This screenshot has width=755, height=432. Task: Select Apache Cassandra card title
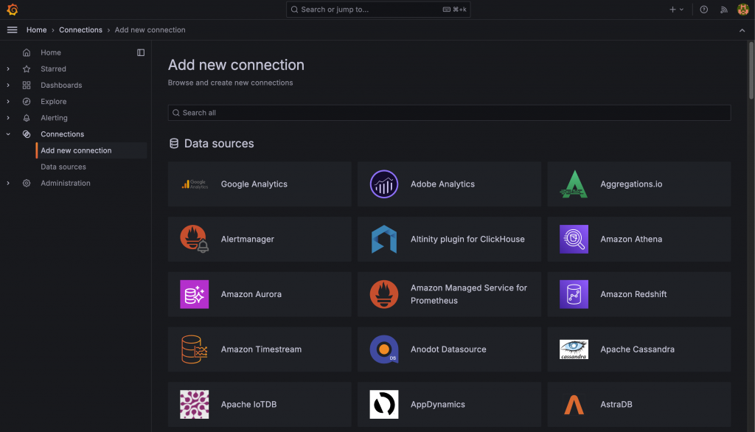click(x=637, y=349)
